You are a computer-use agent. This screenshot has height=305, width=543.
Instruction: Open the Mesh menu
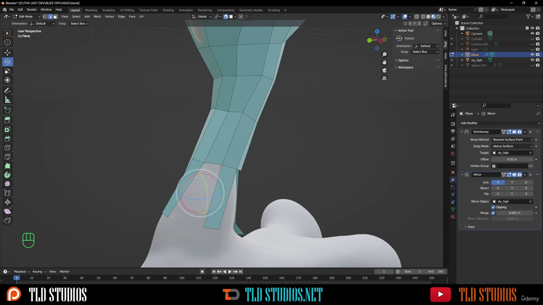97,17
